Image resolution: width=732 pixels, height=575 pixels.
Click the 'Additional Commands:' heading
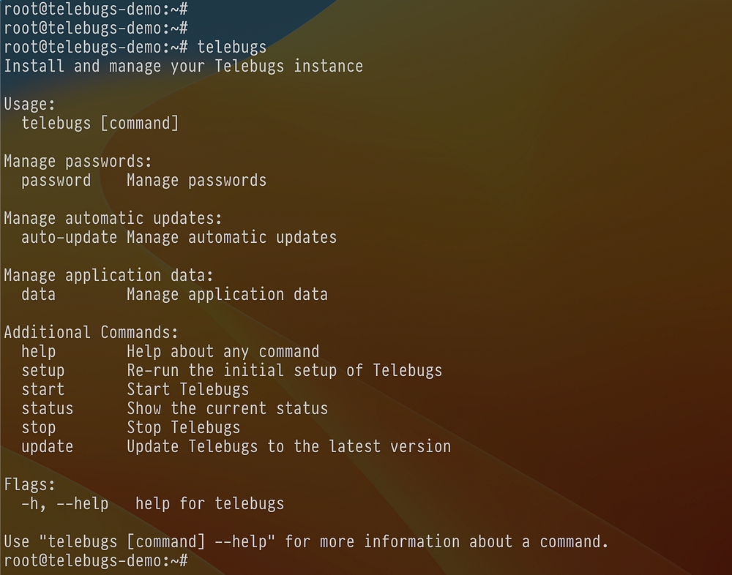(x=91, y=332)
